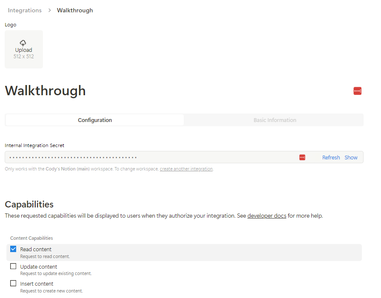Click the Internal Integration Secret field
Screen dimensions: 381x298
pos(184,157)
